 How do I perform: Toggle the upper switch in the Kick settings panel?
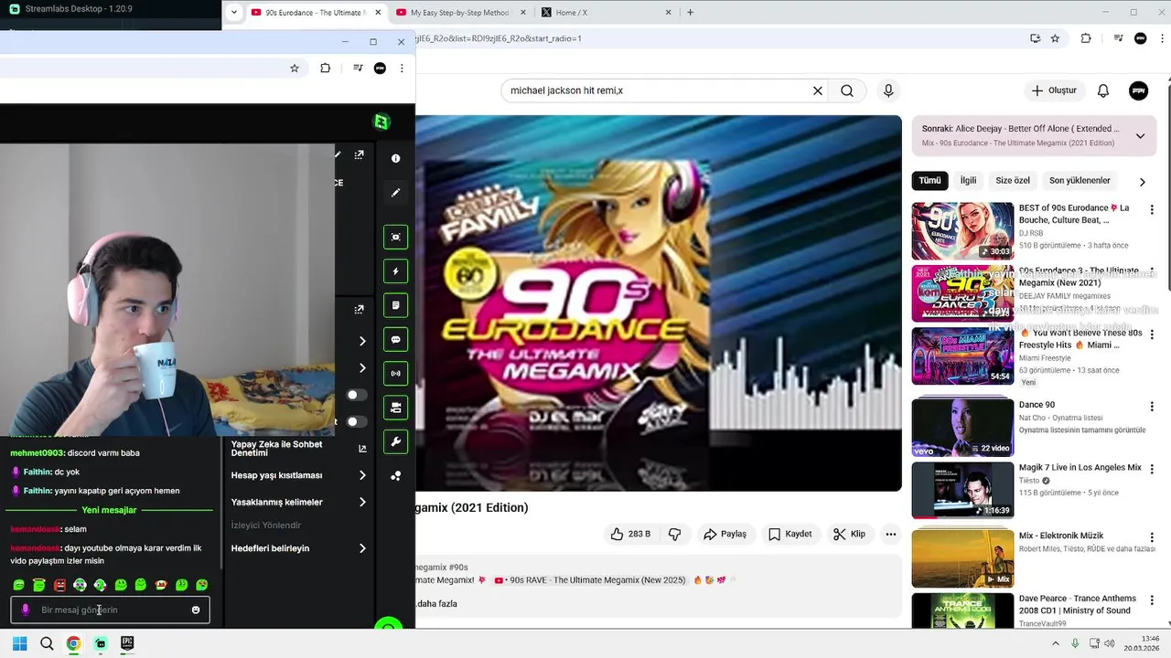tap(356, 395)
